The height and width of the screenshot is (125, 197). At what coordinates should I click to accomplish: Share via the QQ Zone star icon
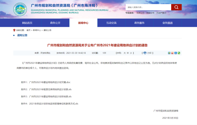pyautogui.click(x=169, y=53)
